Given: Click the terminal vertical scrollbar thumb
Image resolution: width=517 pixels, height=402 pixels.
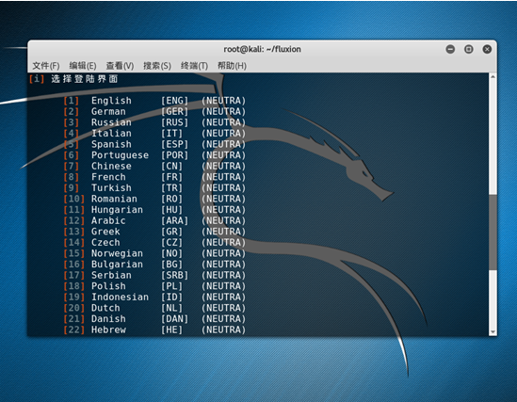Looking at the screenshot, I should pyautogui.click(x=493, y=232).
